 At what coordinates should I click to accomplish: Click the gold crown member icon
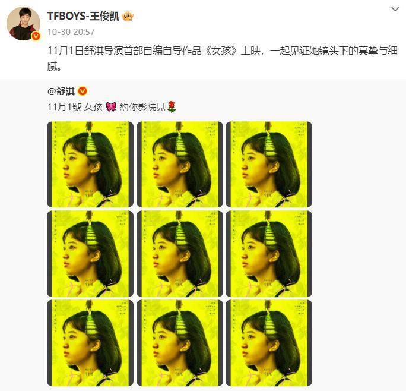[128, 17]
